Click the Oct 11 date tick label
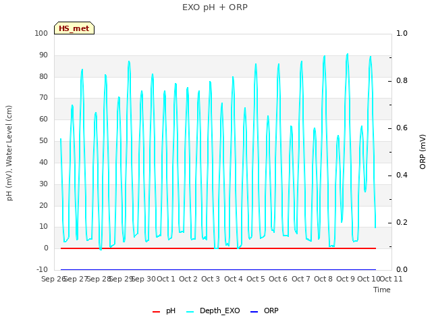 click(x=391, y=279)
